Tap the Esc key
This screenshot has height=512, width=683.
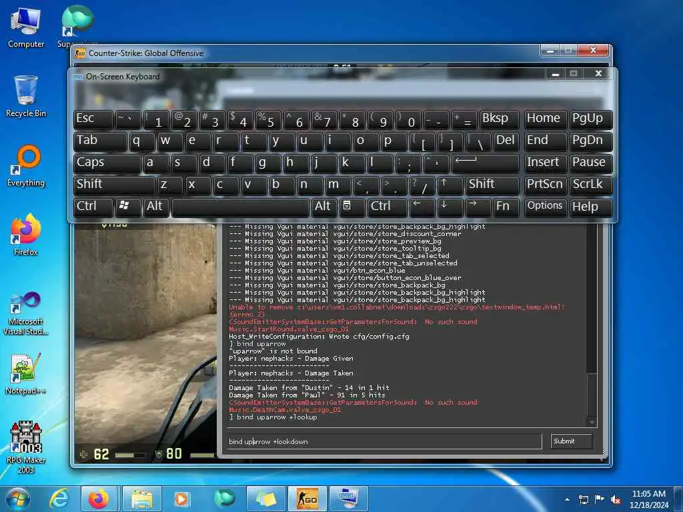coord(93,119)
